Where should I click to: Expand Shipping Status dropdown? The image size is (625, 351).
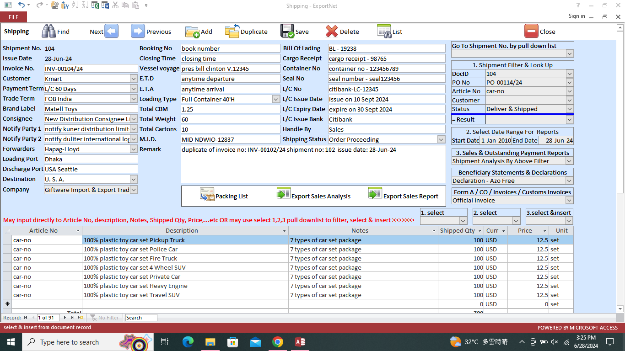click(441, 139)
